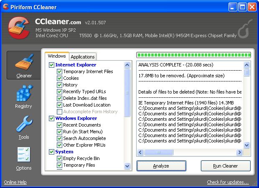Uncheck Search Autocomplete
The image size is (259, 188).
(59, 138)
